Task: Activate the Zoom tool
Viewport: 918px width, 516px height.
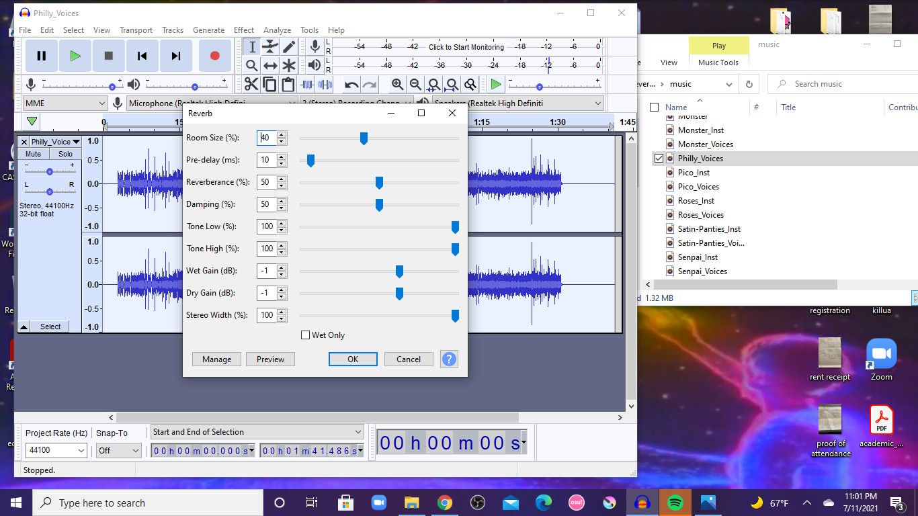Action: [x=252, y=65]
